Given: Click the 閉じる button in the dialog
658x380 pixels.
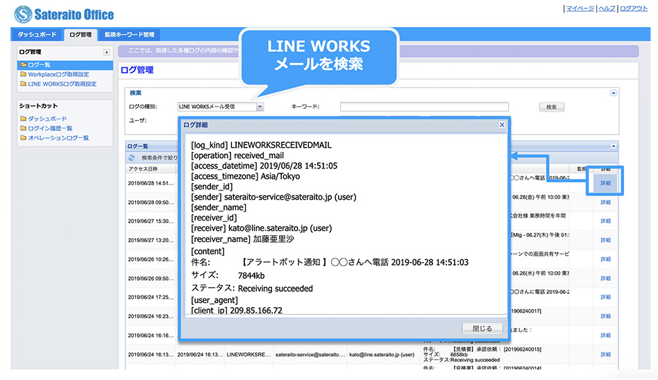Looking at the screenshot, I should (x=482, y=329).
